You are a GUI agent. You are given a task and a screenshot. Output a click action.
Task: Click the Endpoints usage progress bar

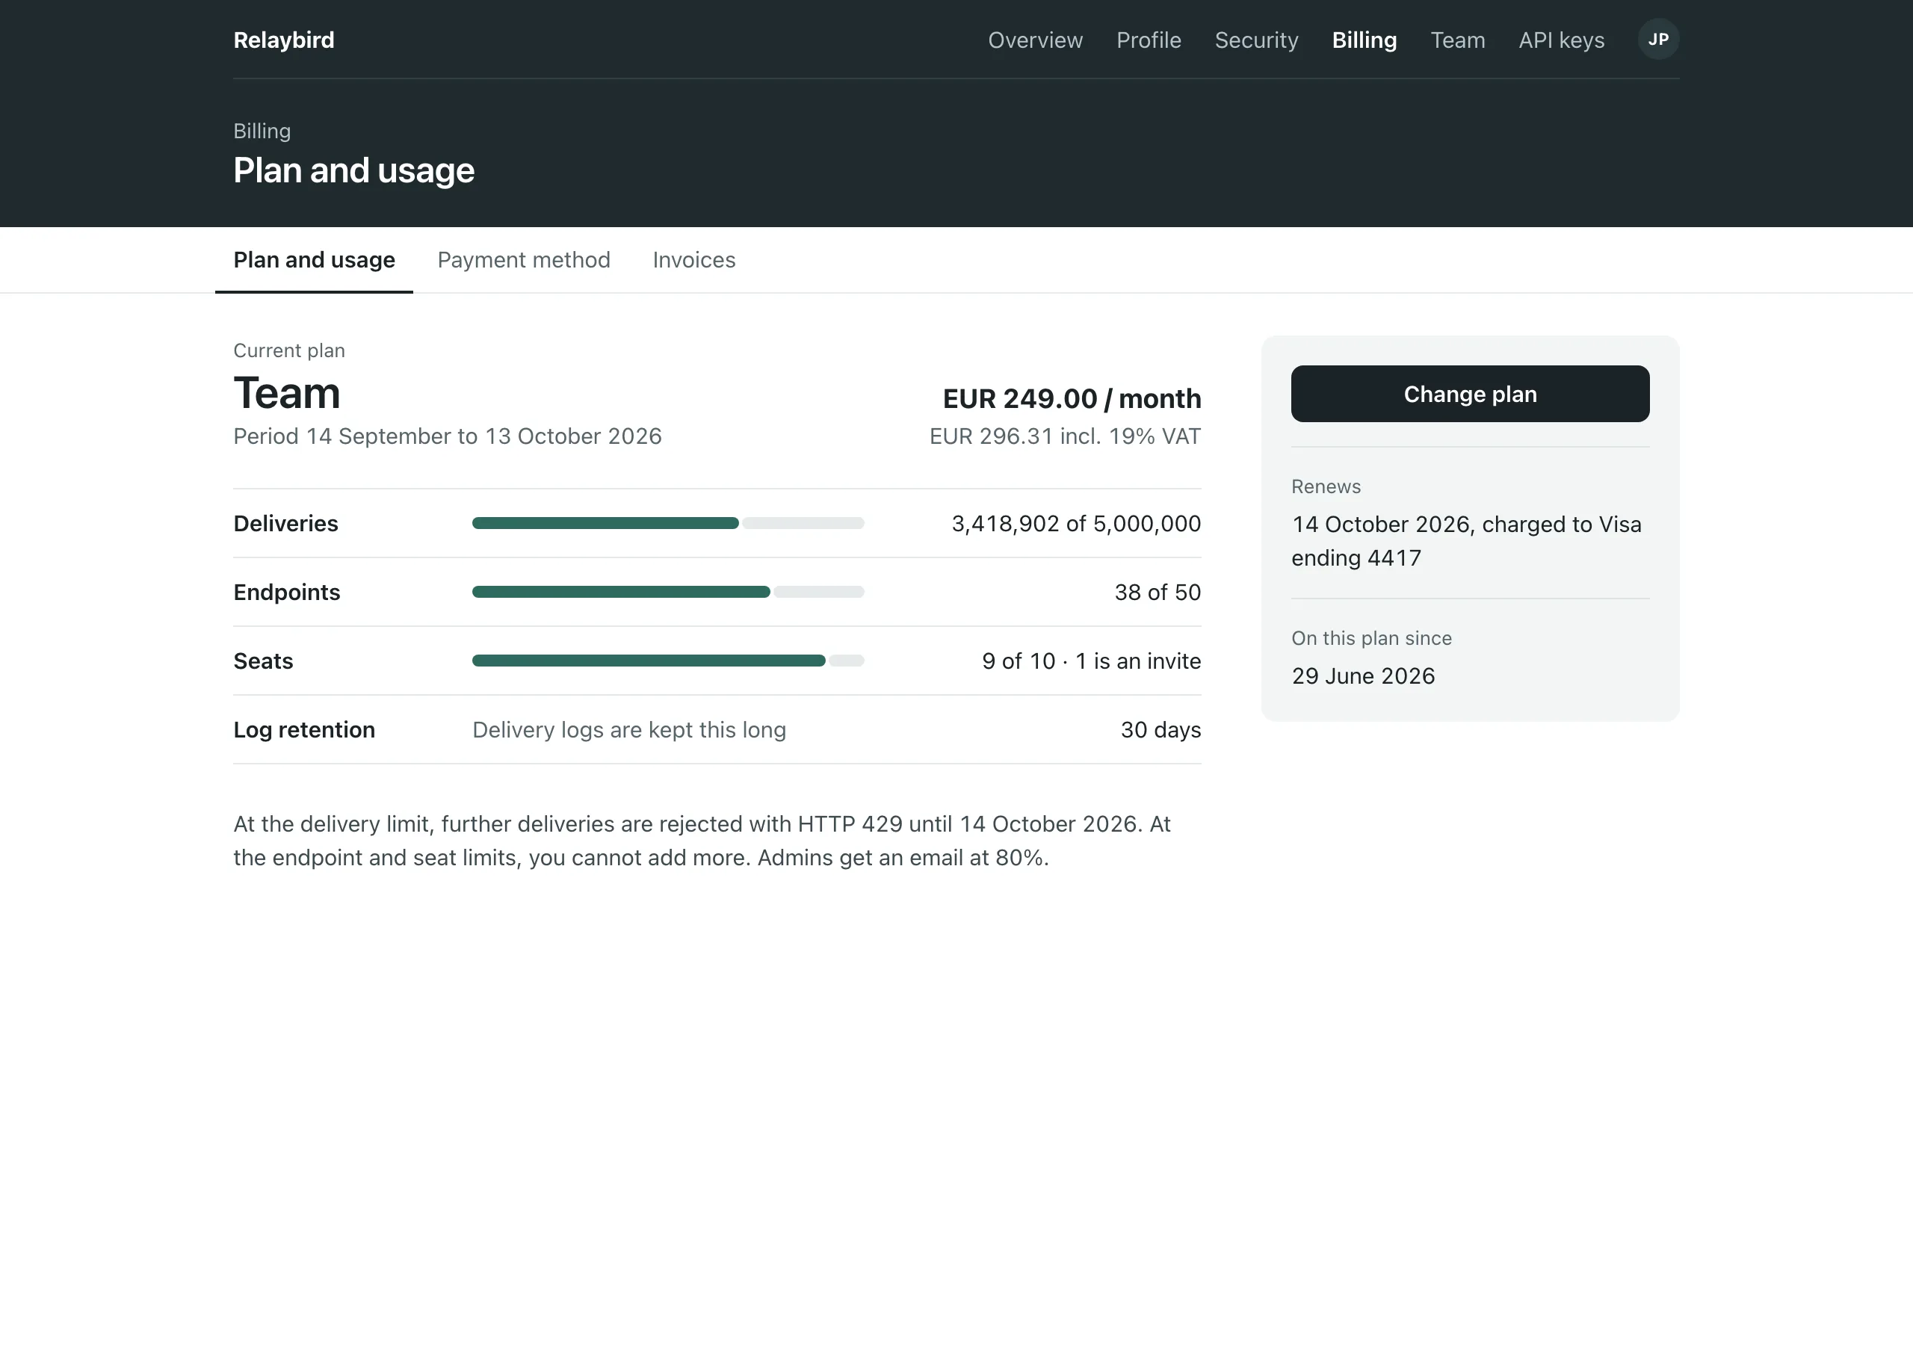click(x=668, y=593)
